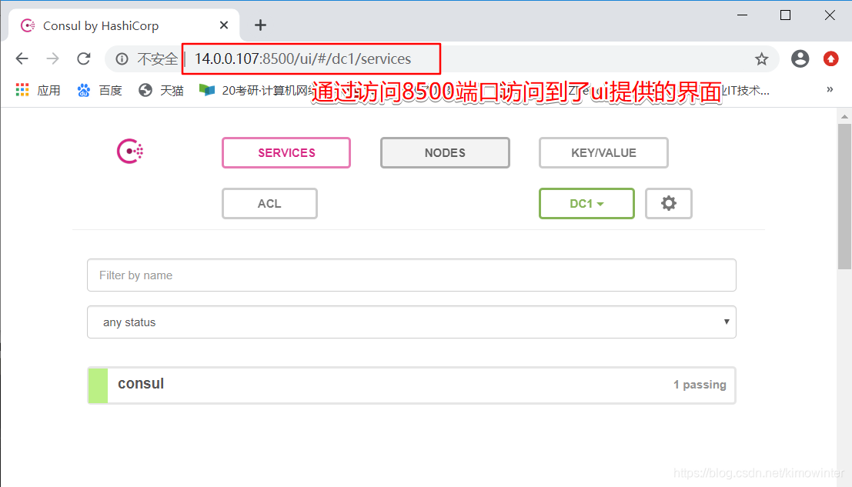The width and height of the screenshot is (852, 487).
Task: Reload the current page
Action: tap(84, 58)
